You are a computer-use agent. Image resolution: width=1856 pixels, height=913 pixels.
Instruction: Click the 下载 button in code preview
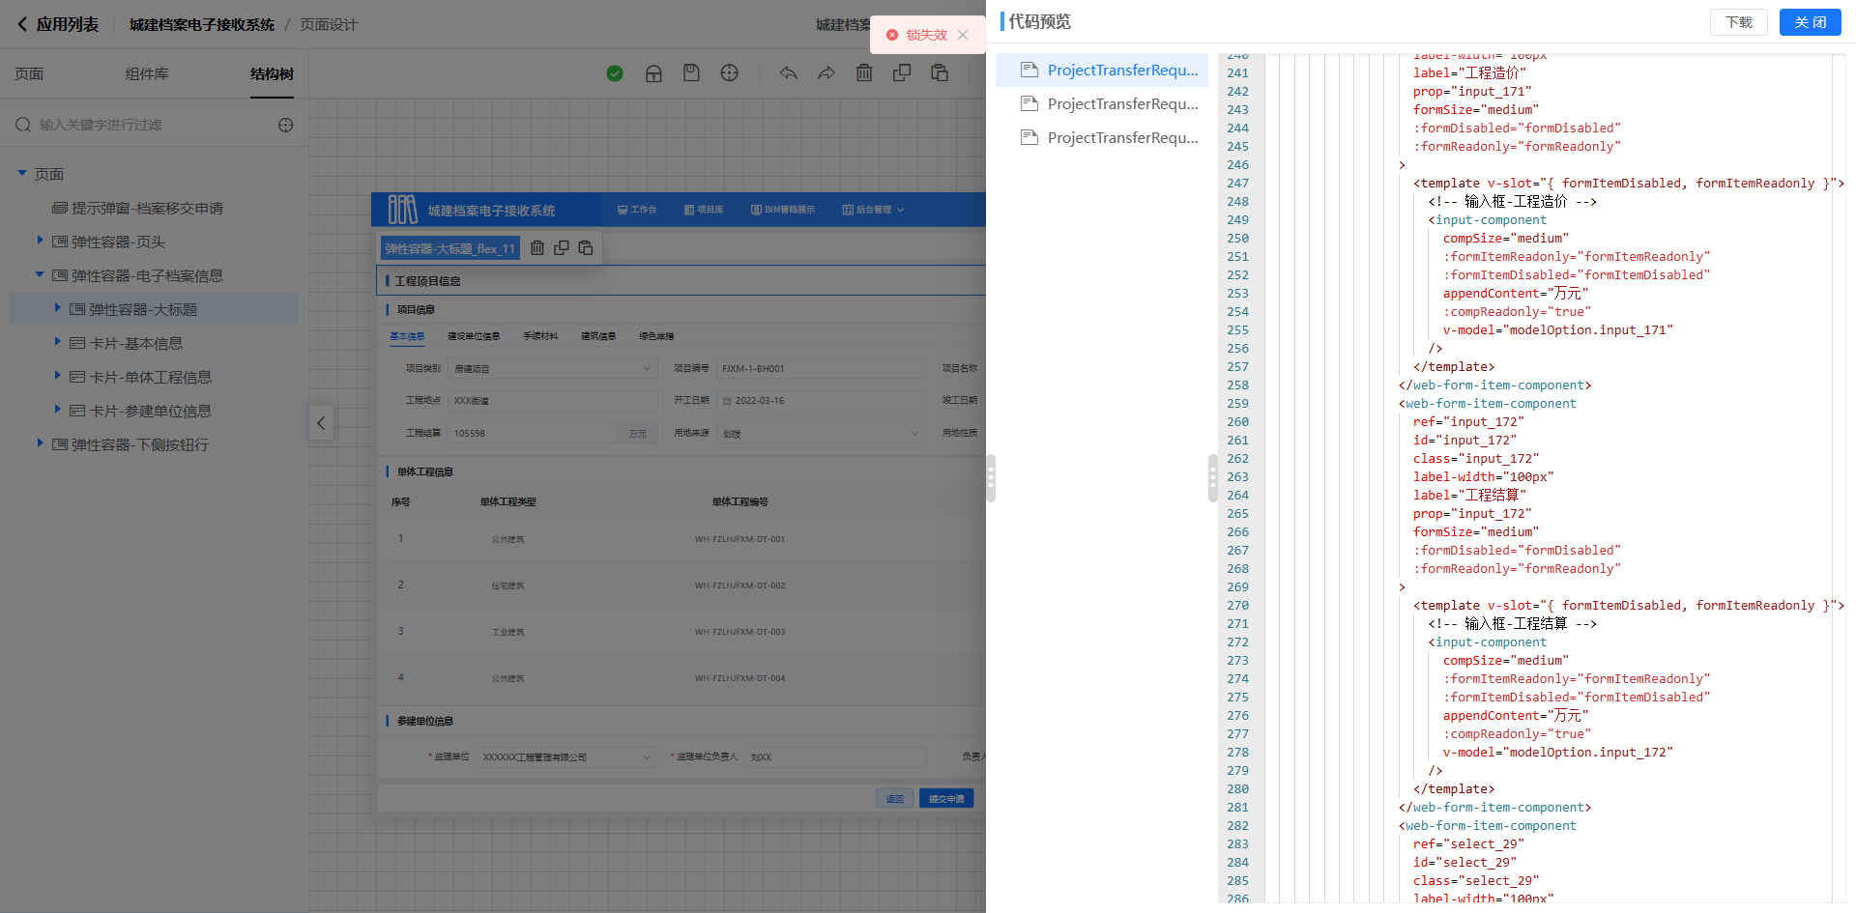[1738, 22]
